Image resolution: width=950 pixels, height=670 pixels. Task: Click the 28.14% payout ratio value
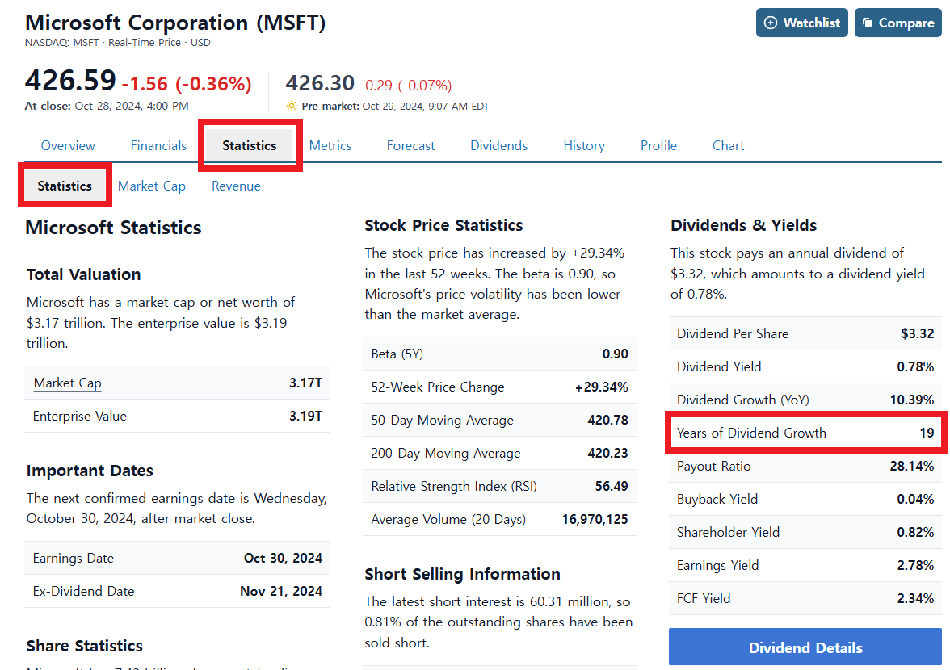912,466
